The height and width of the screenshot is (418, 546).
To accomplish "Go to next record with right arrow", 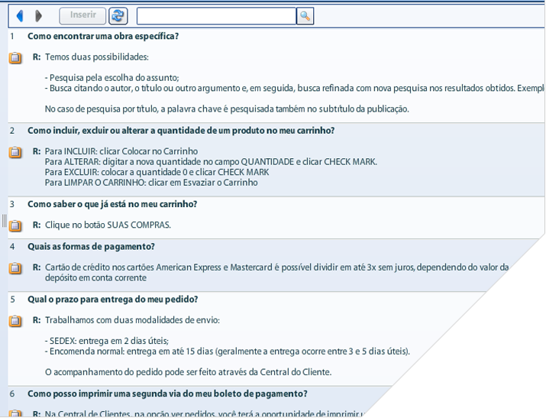I will [x=38, y=16].
